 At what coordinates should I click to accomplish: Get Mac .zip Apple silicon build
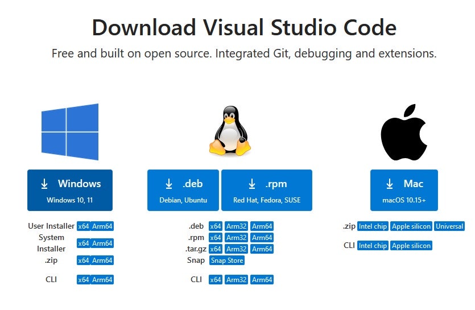(411, 226)
